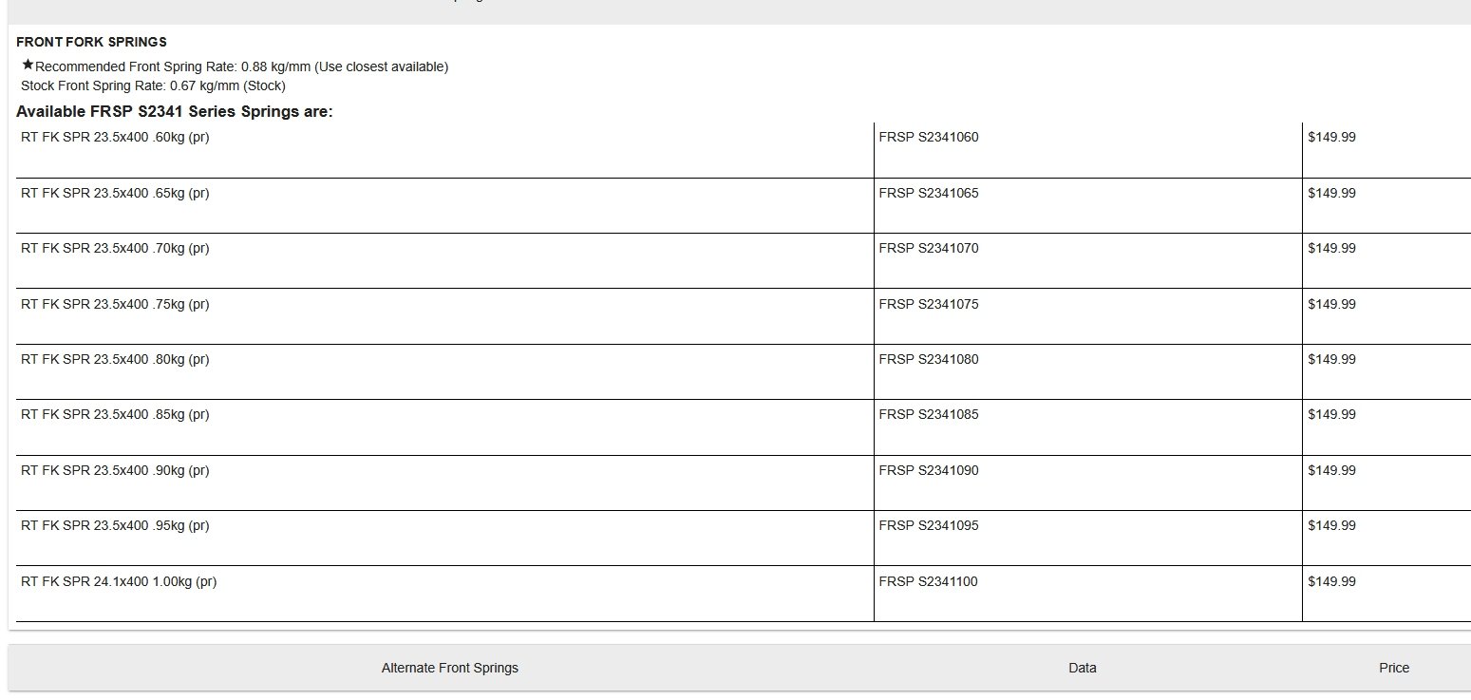Click the RT FK SPR .90kg entry
1471x700 pixels.
(x=115, y=470)
